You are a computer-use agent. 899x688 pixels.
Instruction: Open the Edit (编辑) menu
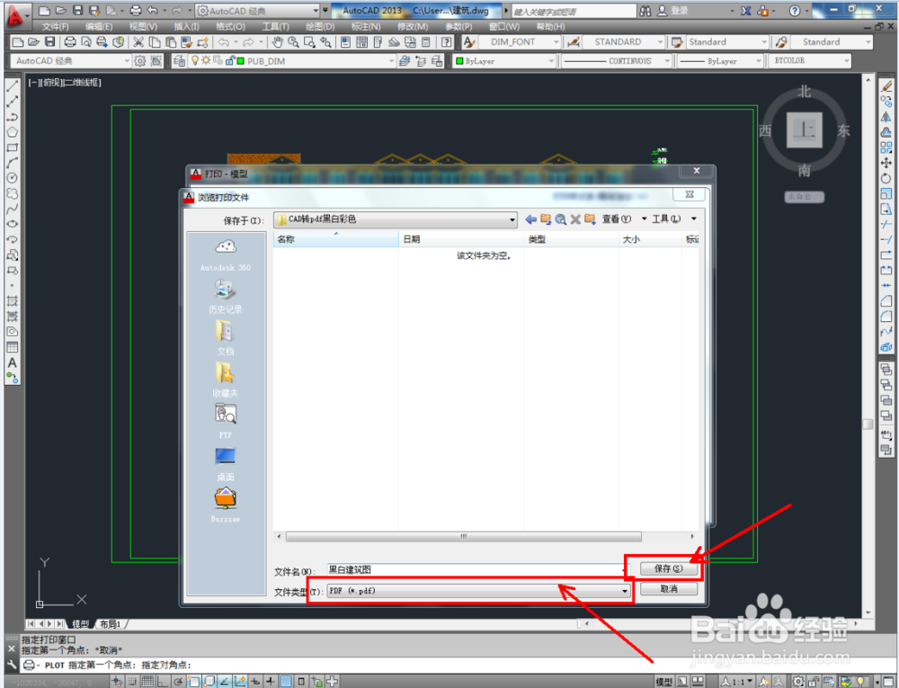tap(99, 26)
